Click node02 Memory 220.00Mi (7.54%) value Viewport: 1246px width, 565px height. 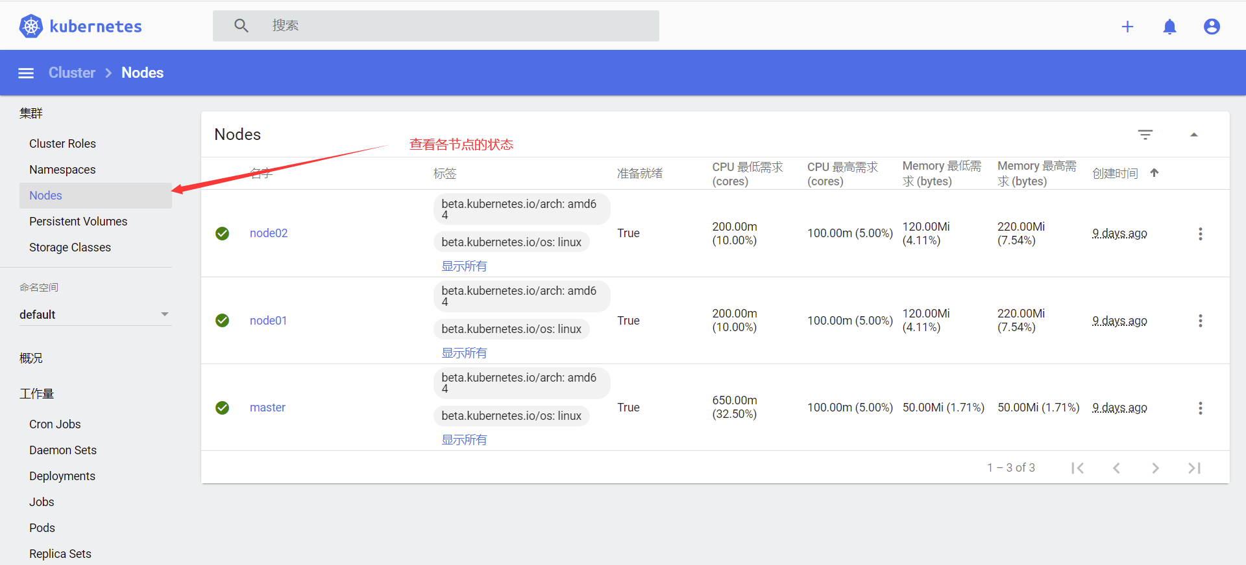click(x=1021, y=233)
